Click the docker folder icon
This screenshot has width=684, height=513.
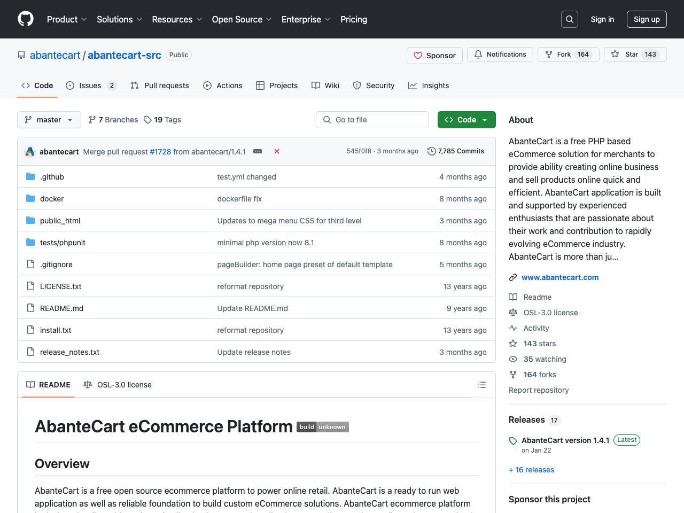point(30,199)
